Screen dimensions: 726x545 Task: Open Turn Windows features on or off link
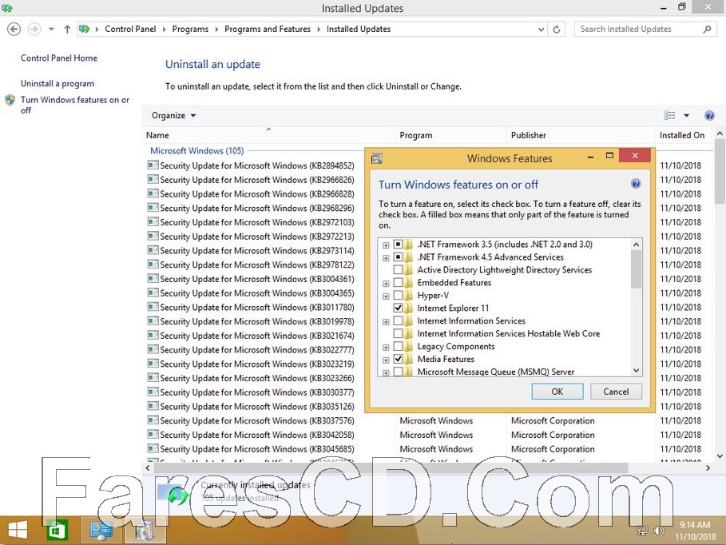(x=74, y=105)
